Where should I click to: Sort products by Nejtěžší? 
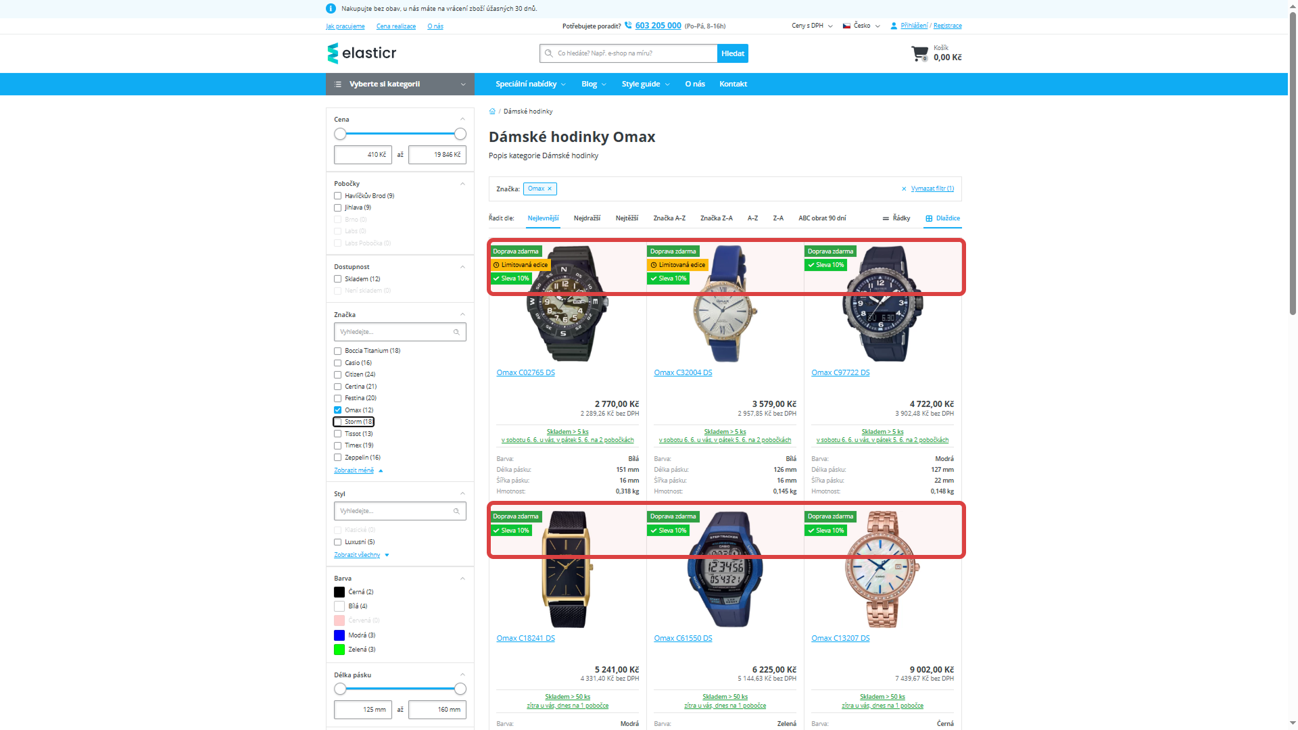coord(627,218)
